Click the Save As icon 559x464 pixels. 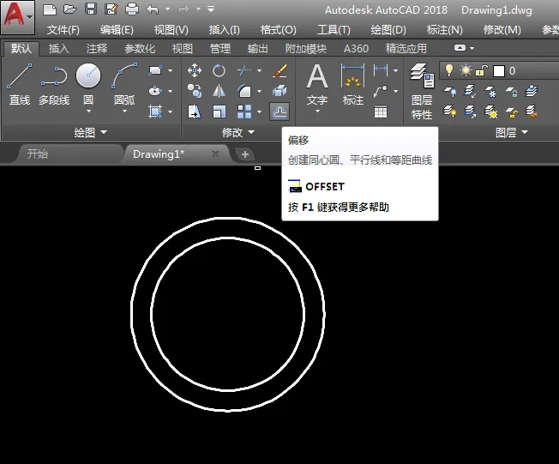(x=111, y=9)
